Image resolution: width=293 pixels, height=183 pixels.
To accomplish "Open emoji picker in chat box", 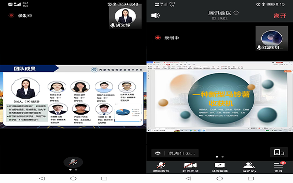I will tap(158, 153).
